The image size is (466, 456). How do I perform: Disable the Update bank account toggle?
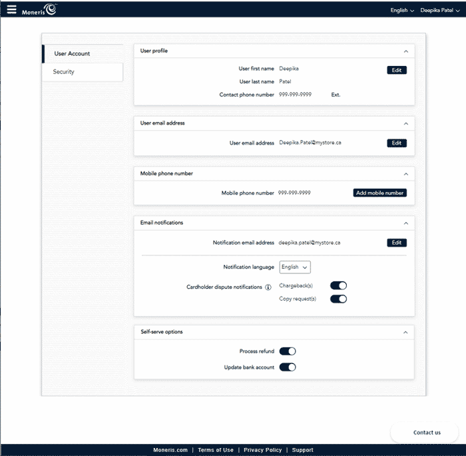[x=288, y=367]
